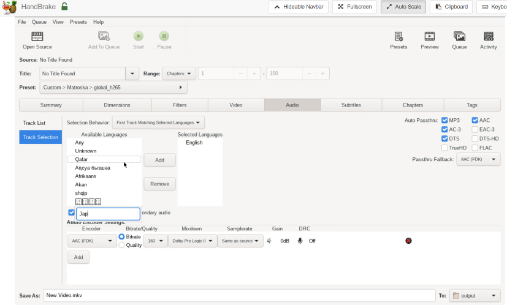The image size is (507, 305).
Task: Open the Help menu
Action: [x=98, y=22]
